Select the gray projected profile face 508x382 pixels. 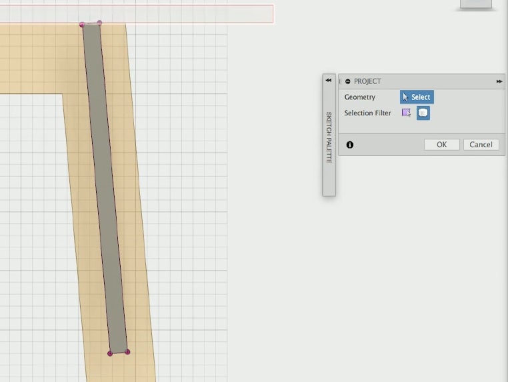[105, 188]
